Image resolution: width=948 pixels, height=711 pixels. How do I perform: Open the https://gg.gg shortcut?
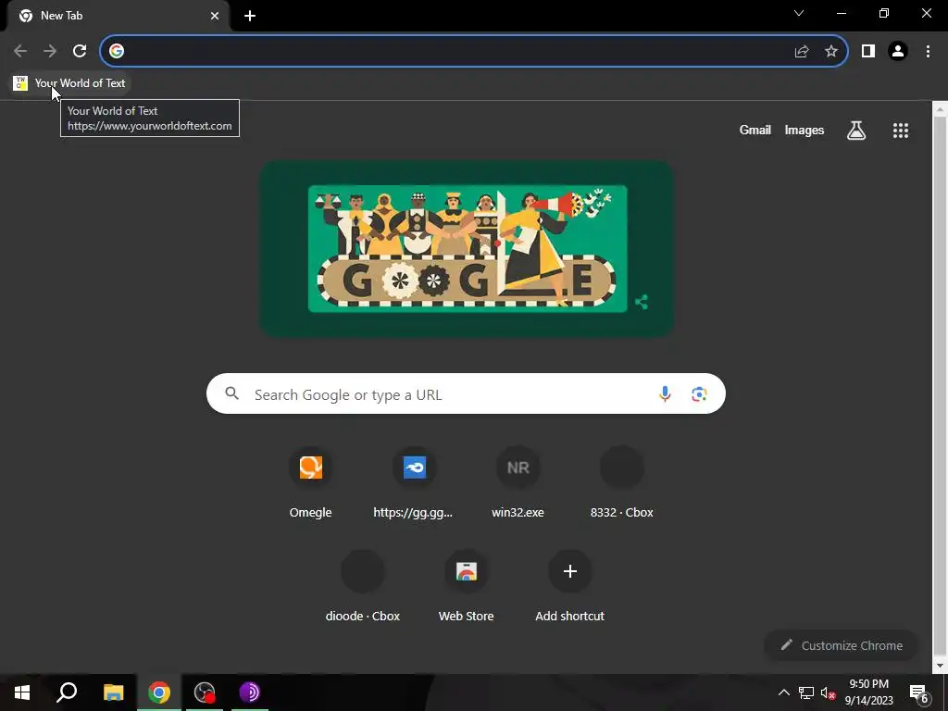414,482
